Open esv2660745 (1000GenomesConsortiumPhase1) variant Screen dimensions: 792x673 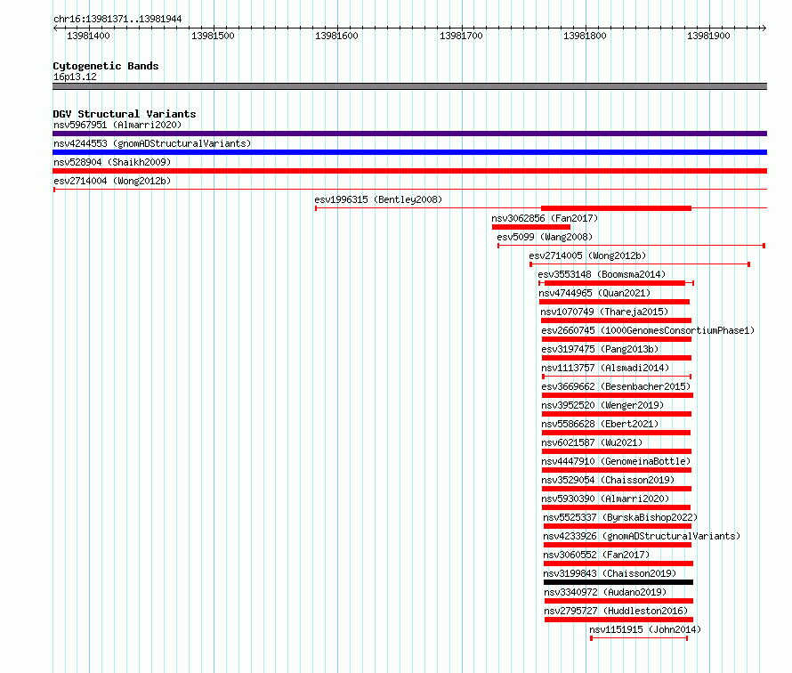pos(648,330)
